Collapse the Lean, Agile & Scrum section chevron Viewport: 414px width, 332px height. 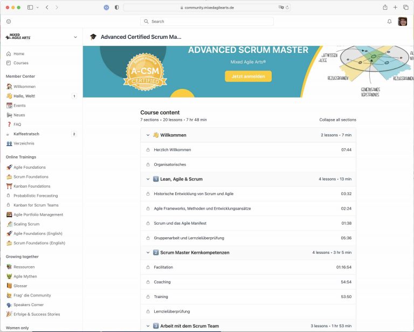pyautogui.click(x=148, y=179)
